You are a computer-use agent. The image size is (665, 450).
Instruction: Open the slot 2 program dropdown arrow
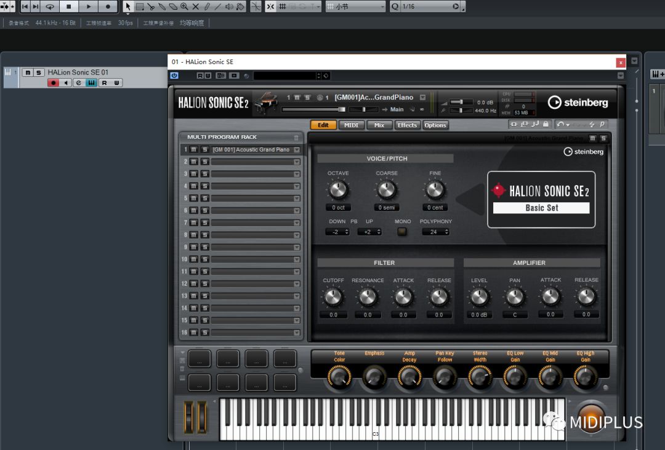(297, 162)
